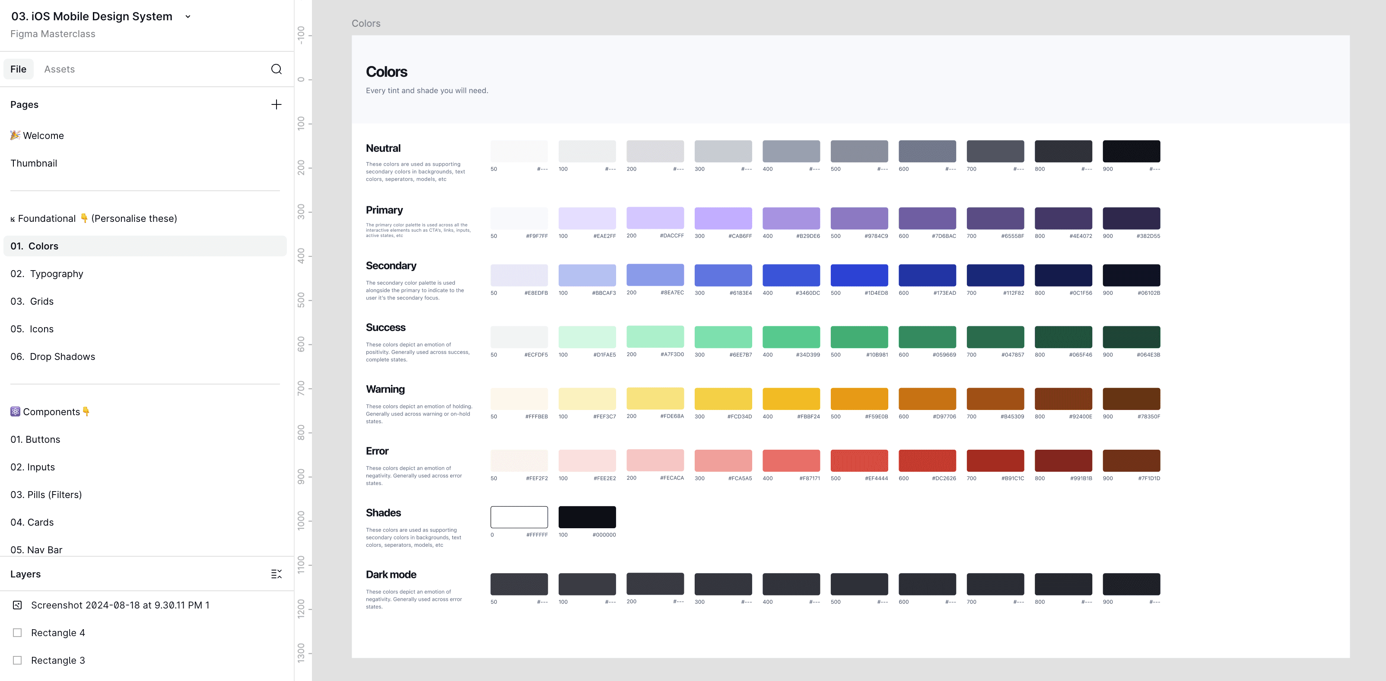Go to the 01. Buttons page
1386x681 pixels.
pyautogui.click(x=35, y=440)
